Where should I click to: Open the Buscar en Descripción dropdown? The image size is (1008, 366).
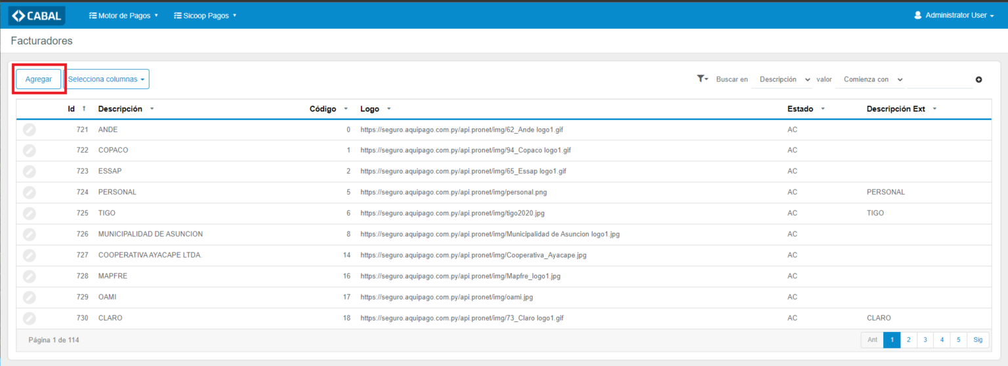coord(782,79)
